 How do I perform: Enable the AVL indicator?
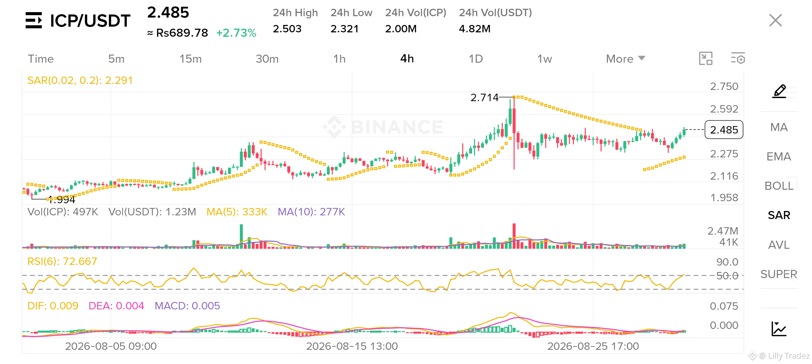coord(779,245)
